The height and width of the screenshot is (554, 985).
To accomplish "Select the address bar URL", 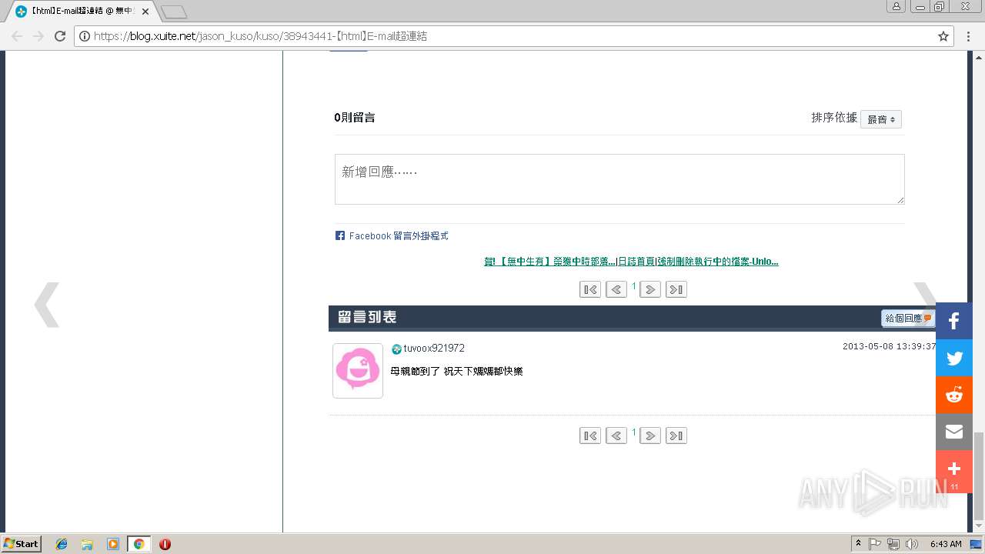I will [x=260, y=36].
